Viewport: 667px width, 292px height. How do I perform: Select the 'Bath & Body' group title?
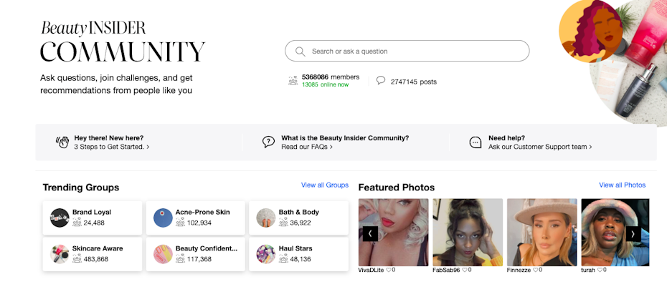click(x=298, y=213)
